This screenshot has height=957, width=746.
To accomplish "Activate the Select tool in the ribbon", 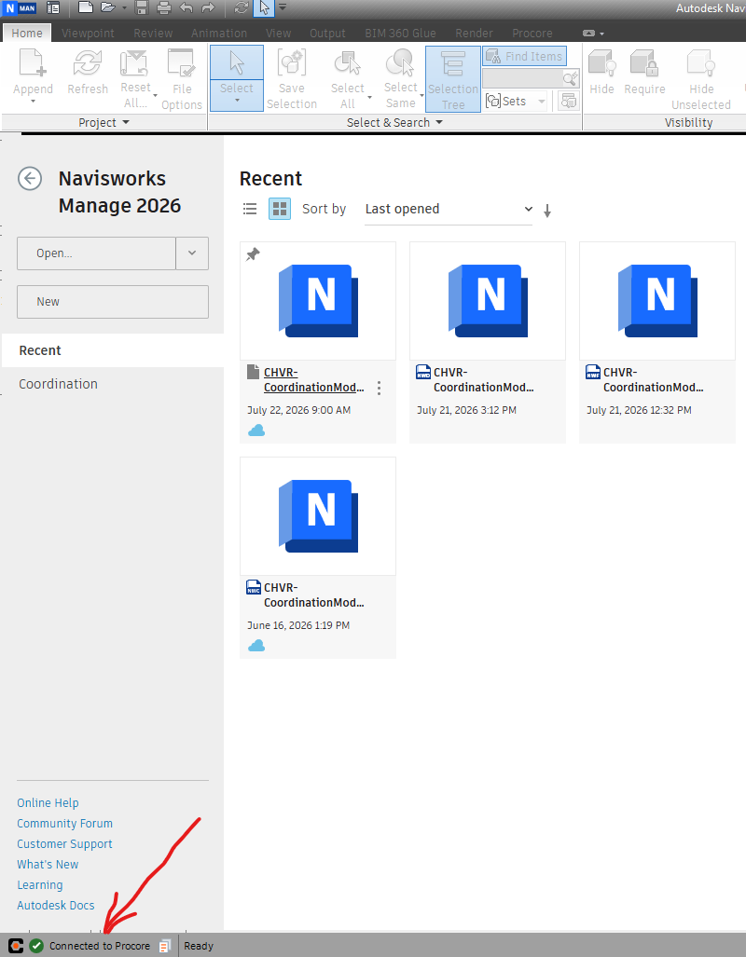I will tap(237, 62).
